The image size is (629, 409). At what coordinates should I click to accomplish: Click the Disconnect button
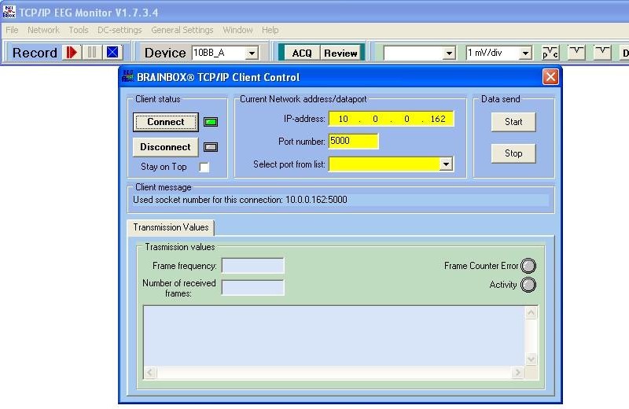click(166, 147)
